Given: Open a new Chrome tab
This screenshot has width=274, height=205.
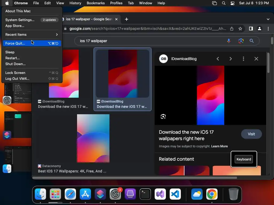Looking at the screenshot, I should (127, 19).
